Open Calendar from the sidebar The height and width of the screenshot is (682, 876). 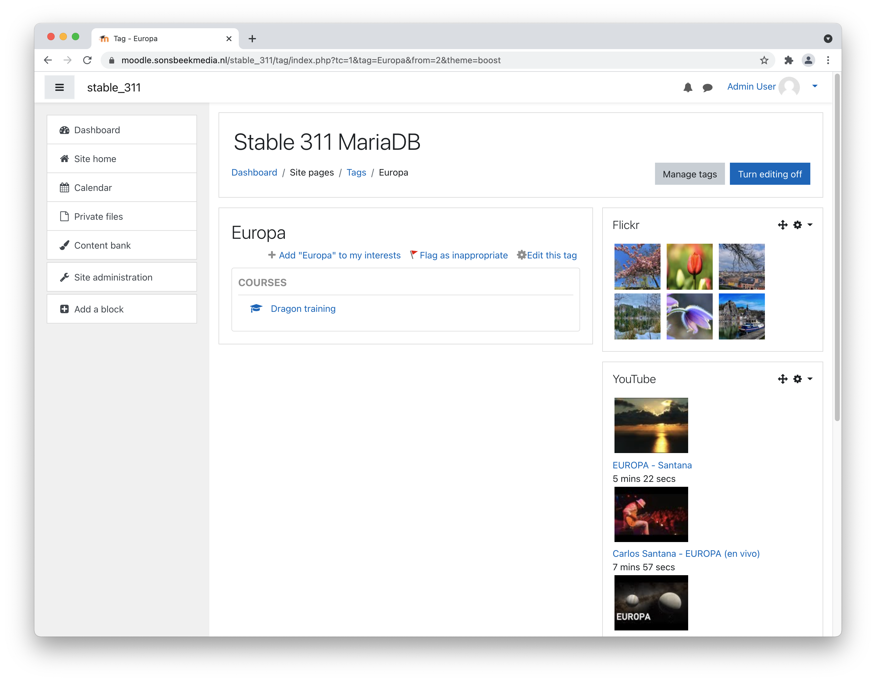(122, 188)
